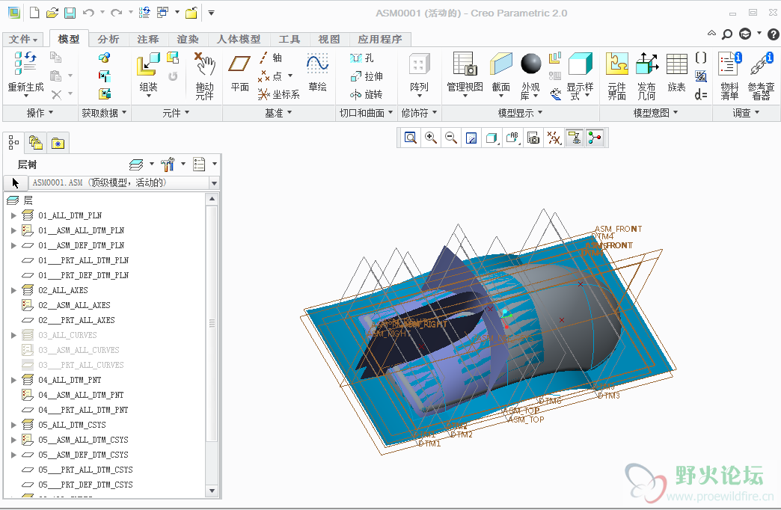The height and width of the screenshot is (510, 781).
Task: Click the Assemble (组装) icon
Action: [x=148, y=65]
